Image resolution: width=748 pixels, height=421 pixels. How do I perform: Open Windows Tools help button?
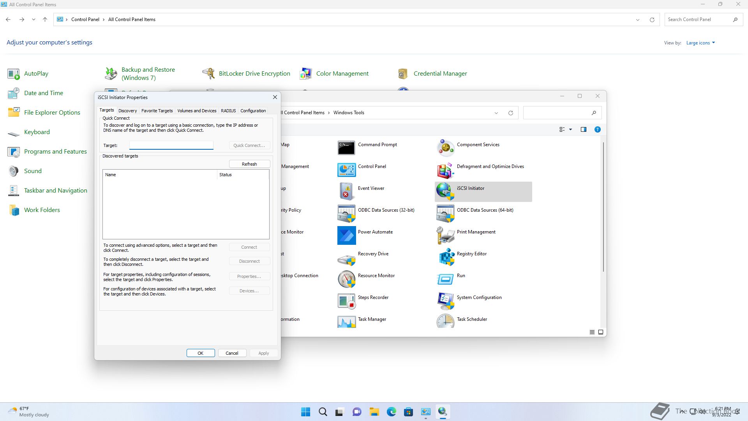click(x=598, y=129)
